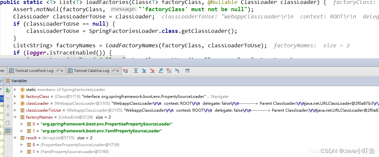Click the 's' icon of static members
This screenshot has height=157, width=379.
22,90
